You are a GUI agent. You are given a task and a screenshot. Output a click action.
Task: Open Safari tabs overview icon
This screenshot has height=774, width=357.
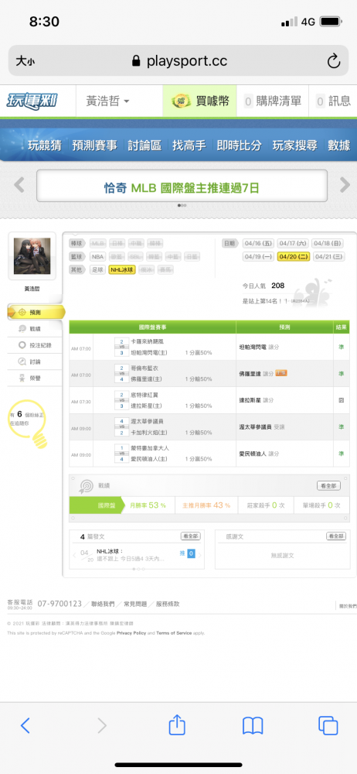click(x=328, y=725)
